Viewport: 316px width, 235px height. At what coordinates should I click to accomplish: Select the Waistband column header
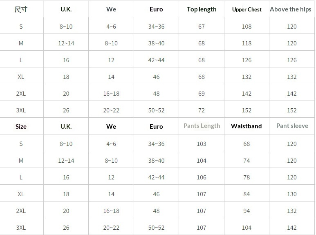(x=247, y=126)
